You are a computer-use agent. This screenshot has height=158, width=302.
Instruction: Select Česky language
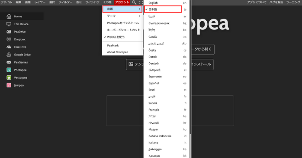click(x=167, y=50)
